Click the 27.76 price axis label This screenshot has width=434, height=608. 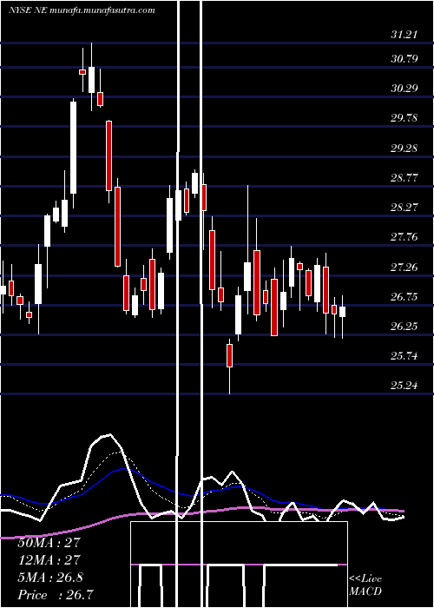click(404, 236)
